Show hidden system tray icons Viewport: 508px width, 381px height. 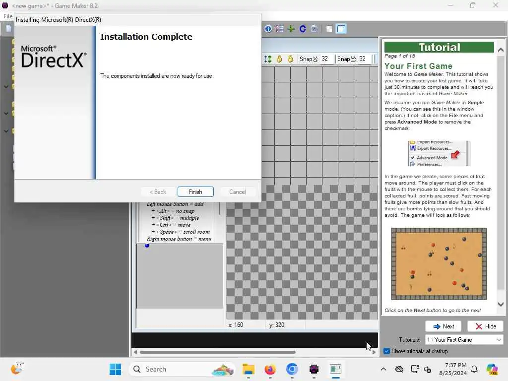point(383,369)
